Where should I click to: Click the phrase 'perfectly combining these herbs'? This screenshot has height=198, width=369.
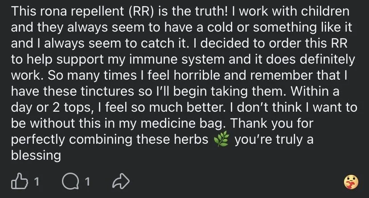tap(110, 140)
